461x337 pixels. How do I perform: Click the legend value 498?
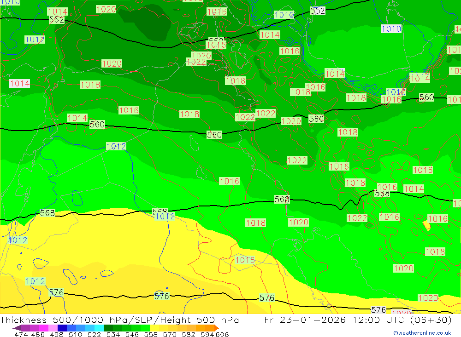57,334
